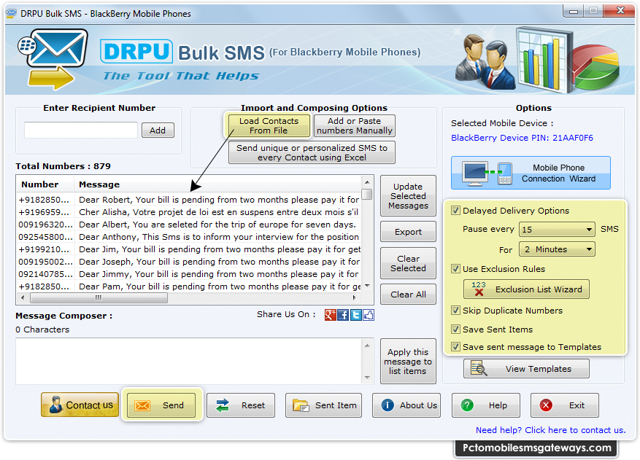Click in the recipient number input field
This screenshot has width=640, height=460.
[x=81, y=130]
